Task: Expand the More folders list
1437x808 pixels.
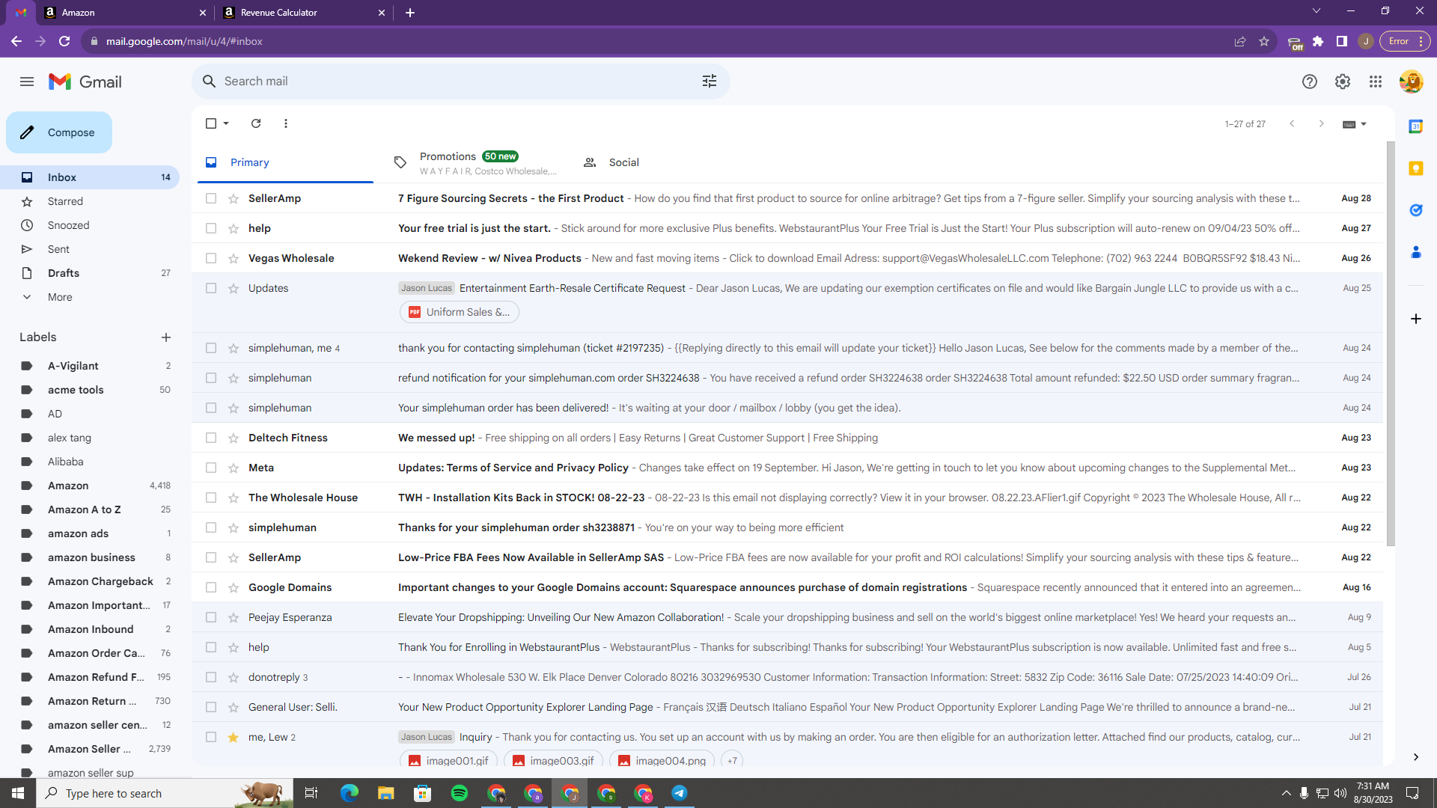Action: pyautogui.click(x=60, y=297)
